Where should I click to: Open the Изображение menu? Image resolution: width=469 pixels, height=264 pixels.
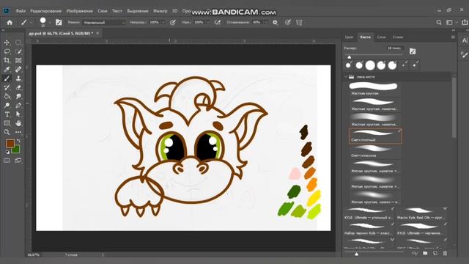pyautogui.click(x=79, y=11)
